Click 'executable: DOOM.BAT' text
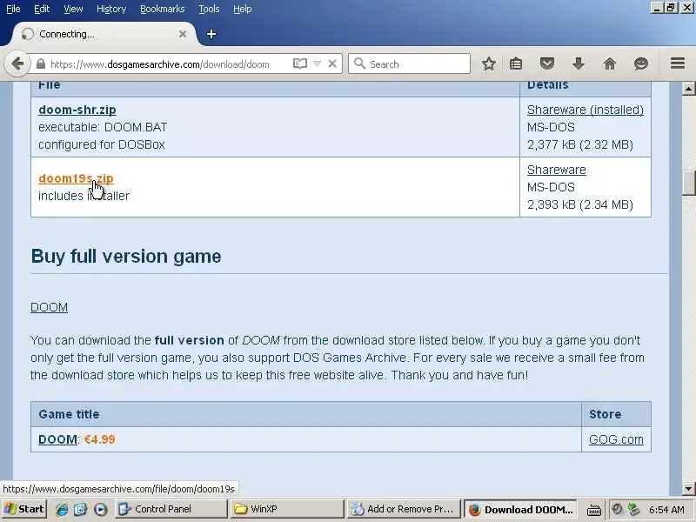 pos(103,127)
